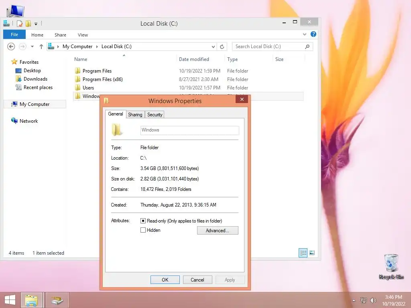This screenshot has height=308, width=411.
Task: Click the network tray icon
Action: coord(364,300)
